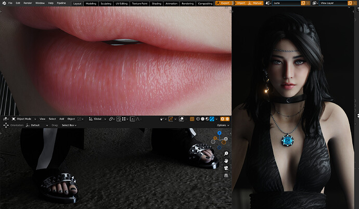Switch to the Shading workspace tab

pos(157,4)
